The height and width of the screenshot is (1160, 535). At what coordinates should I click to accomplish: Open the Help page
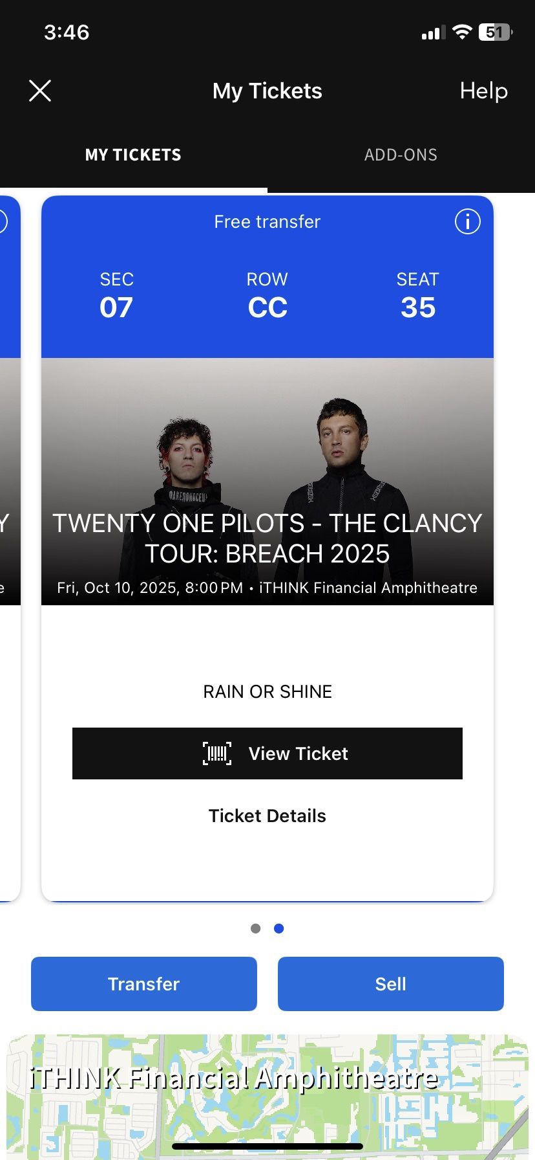483,91
